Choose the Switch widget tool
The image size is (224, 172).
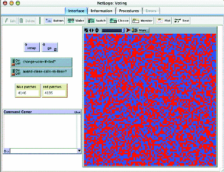click(x=97, y=21)
